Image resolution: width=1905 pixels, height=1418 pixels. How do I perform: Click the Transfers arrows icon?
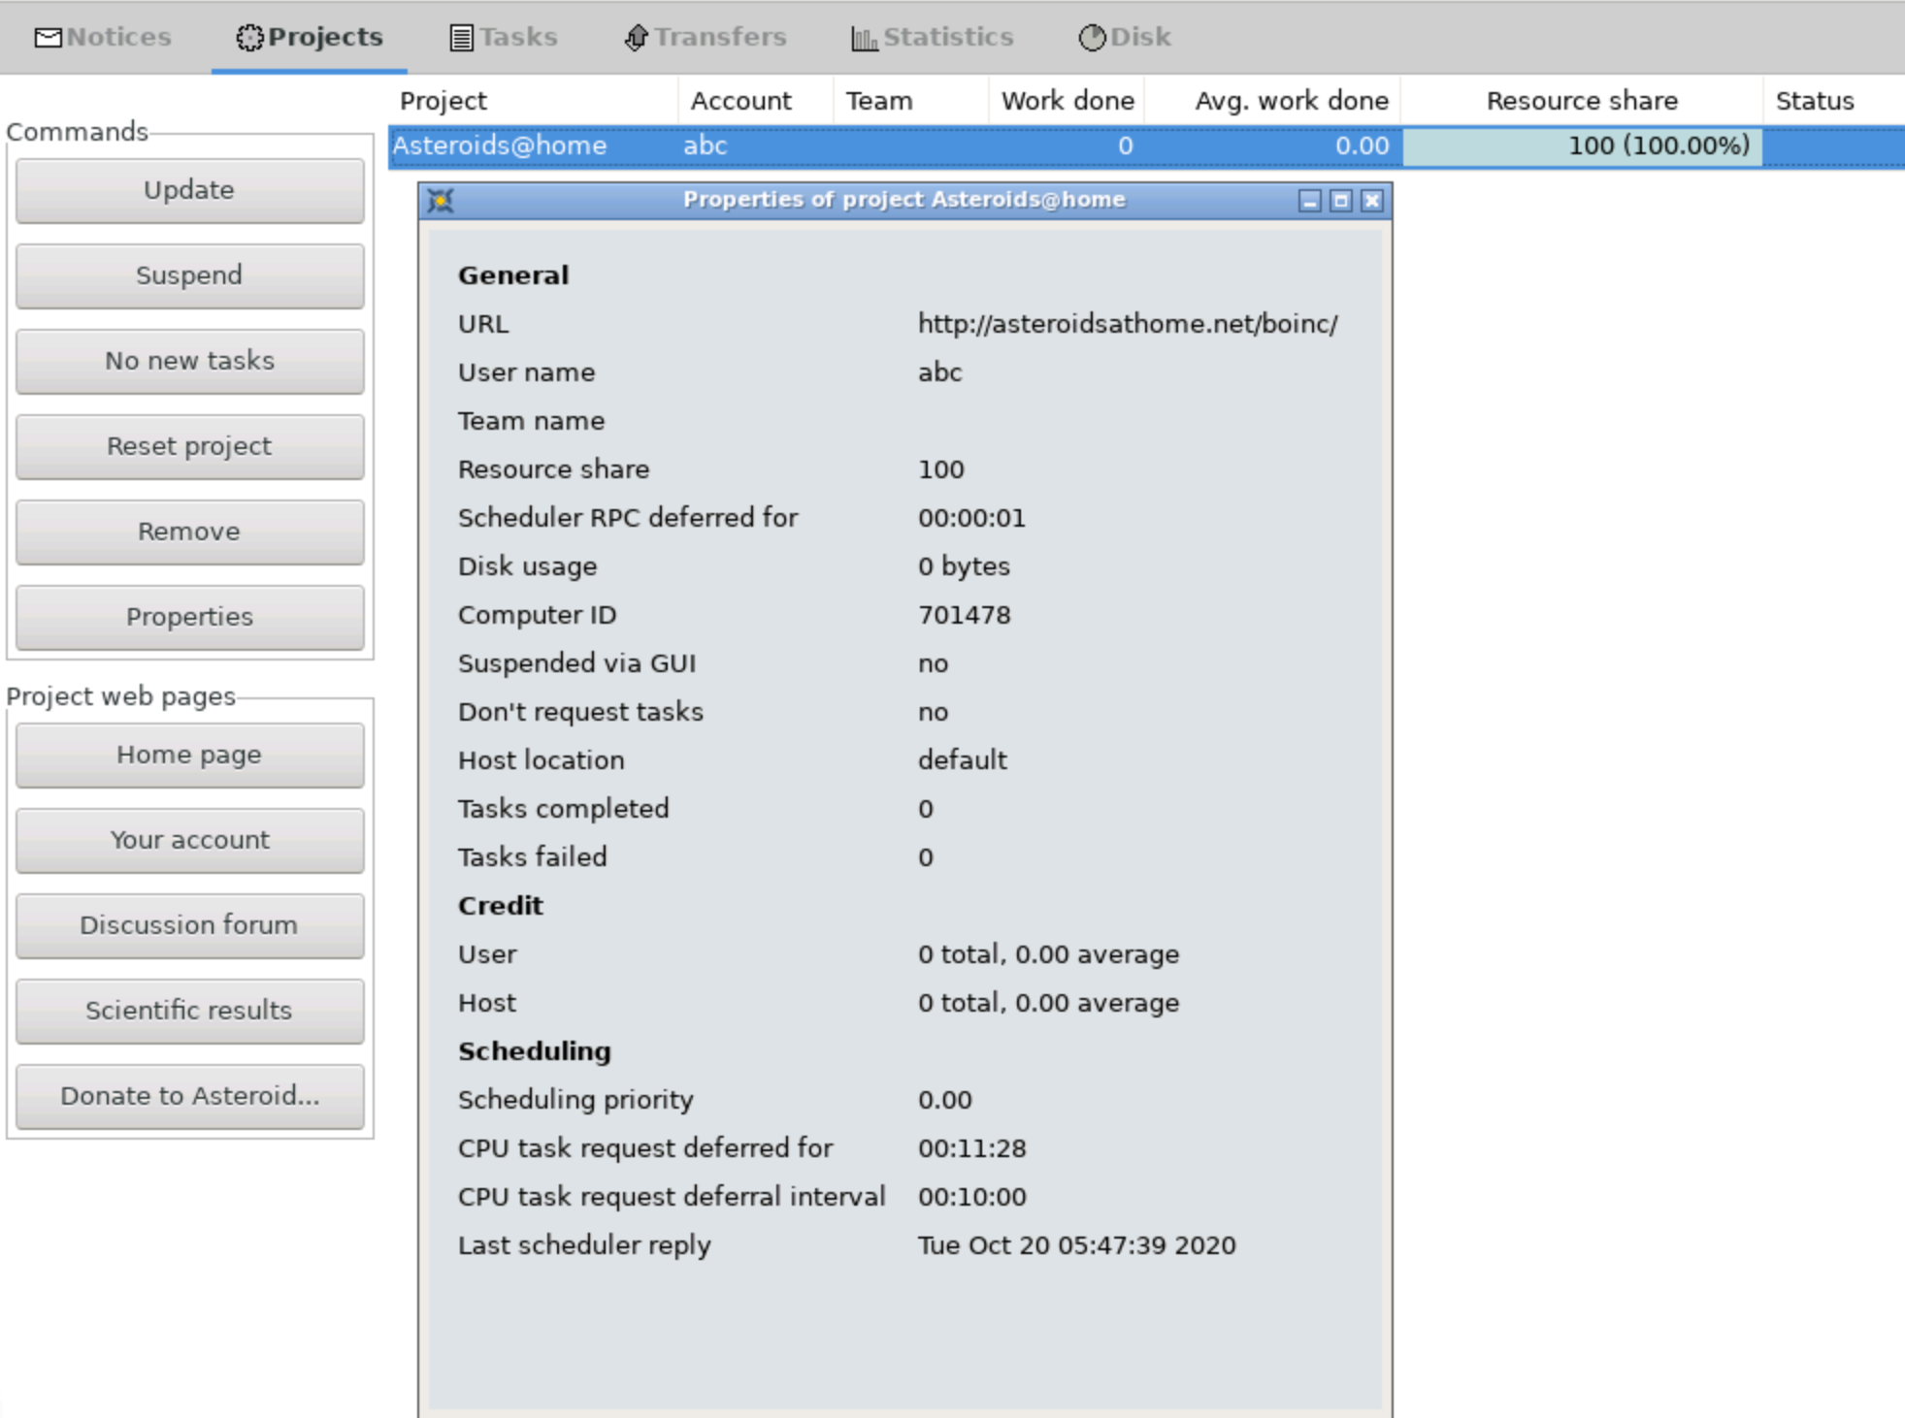click(636, 38)
